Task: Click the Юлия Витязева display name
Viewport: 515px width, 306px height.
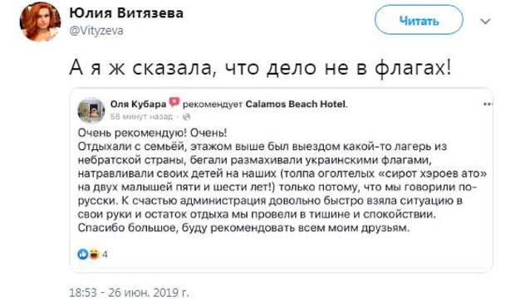Action: (126, 13)
